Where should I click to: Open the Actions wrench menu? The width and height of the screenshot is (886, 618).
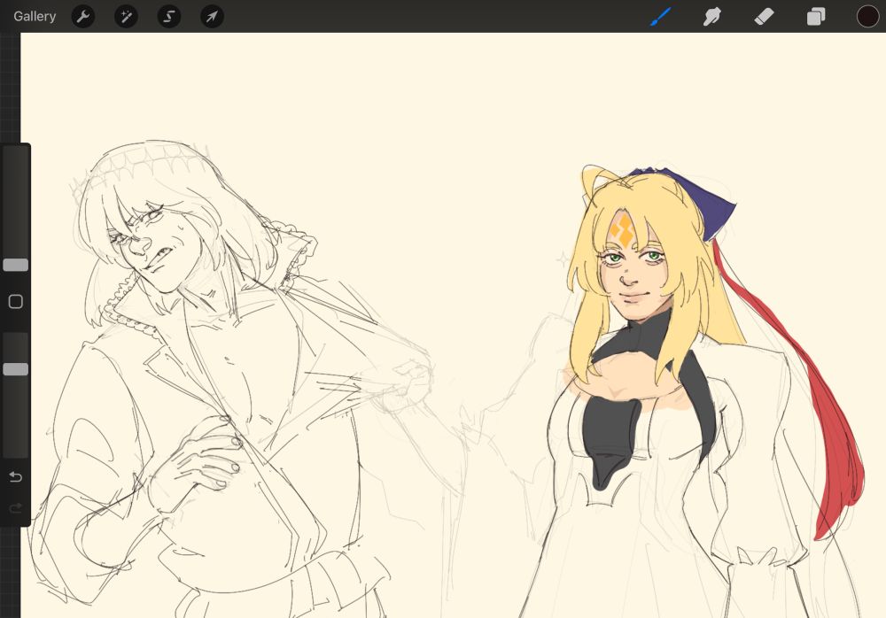pos(83,17)
